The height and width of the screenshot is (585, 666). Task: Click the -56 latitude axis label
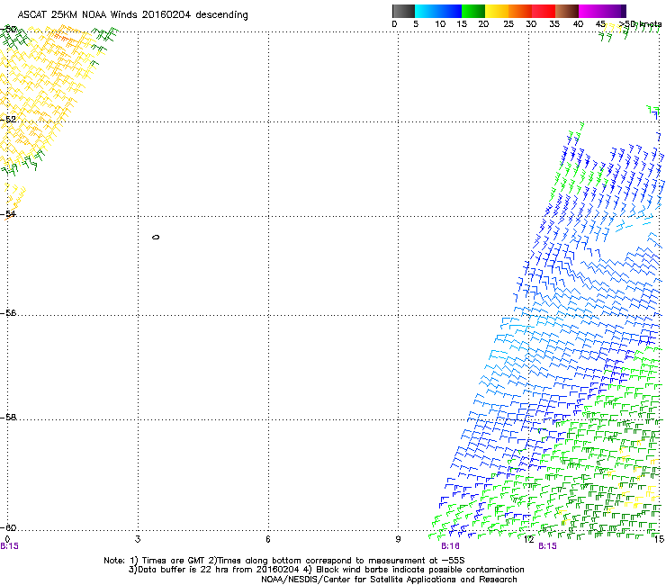pos(8,313)
